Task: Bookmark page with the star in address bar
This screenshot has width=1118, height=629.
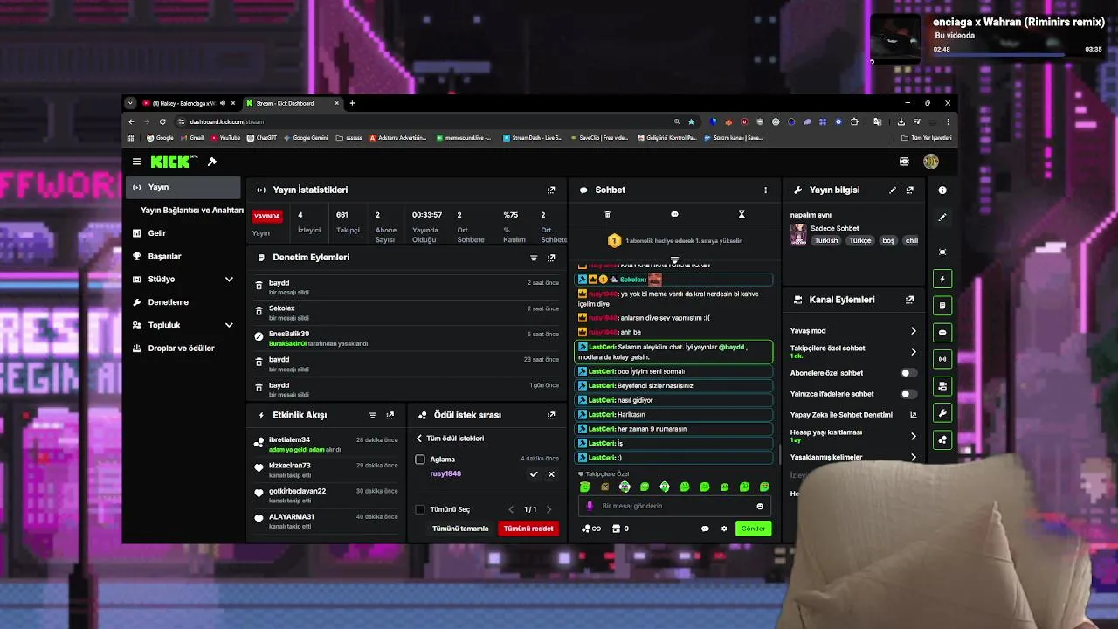Action: point(691,121)
